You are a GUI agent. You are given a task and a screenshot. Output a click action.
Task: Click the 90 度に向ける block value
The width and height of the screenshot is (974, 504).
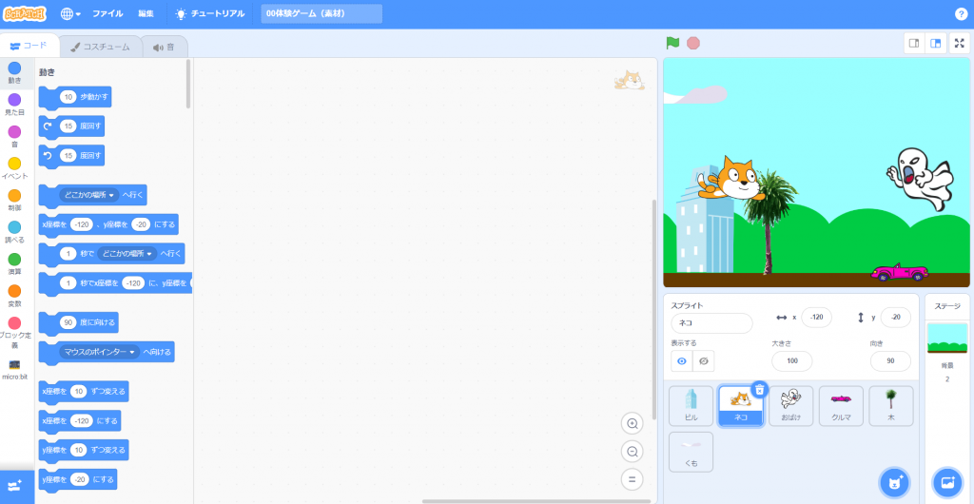pyautogui.click(x=68, y=322)
